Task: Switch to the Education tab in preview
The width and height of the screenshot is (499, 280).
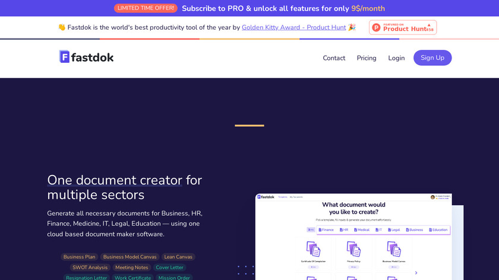Action: (x=438, y=230)
